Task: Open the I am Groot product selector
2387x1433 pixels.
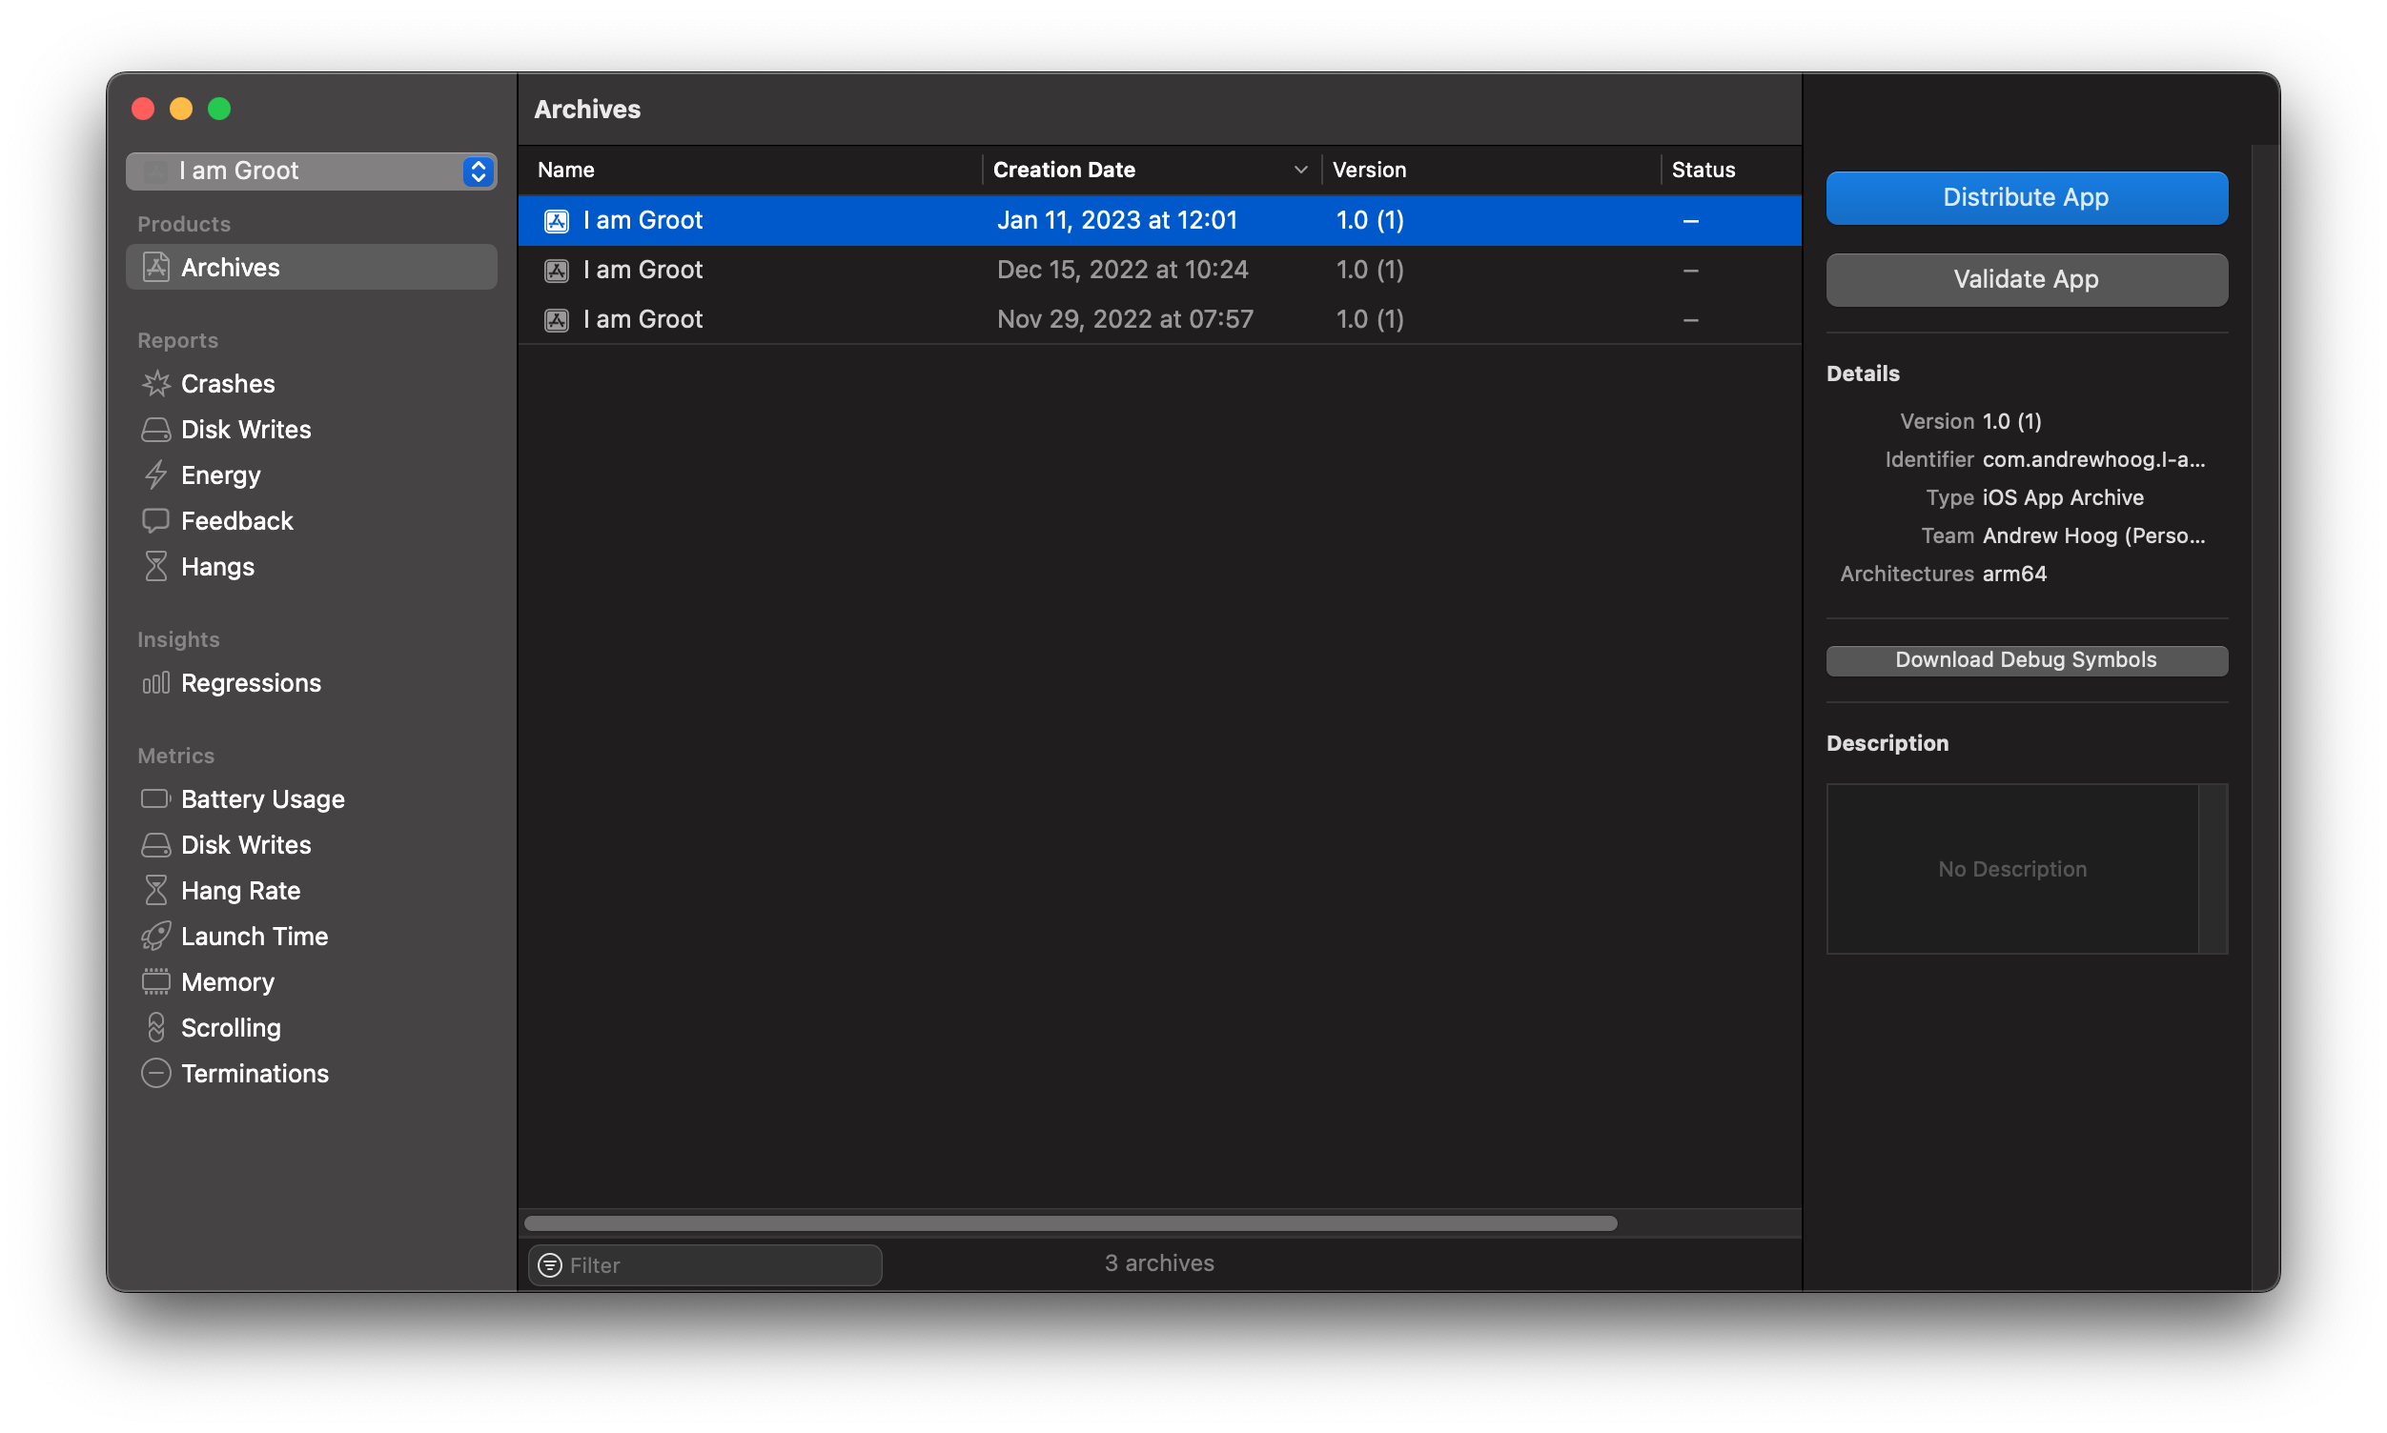Action: click(x=311, y=171)
